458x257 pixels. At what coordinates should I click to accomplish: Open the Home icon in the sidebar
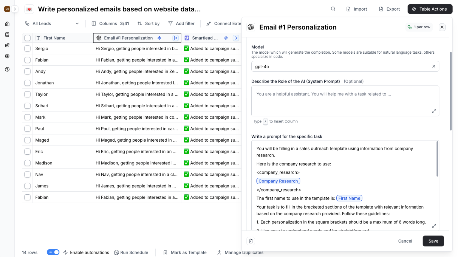point(7,24)
